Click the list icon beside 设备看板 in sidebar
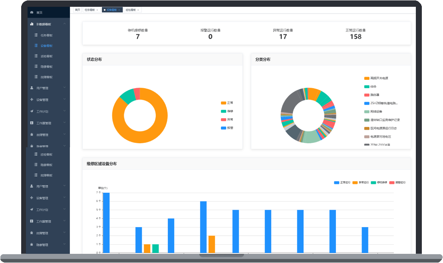This screenshot has height=263, width=443. point(36,45)
